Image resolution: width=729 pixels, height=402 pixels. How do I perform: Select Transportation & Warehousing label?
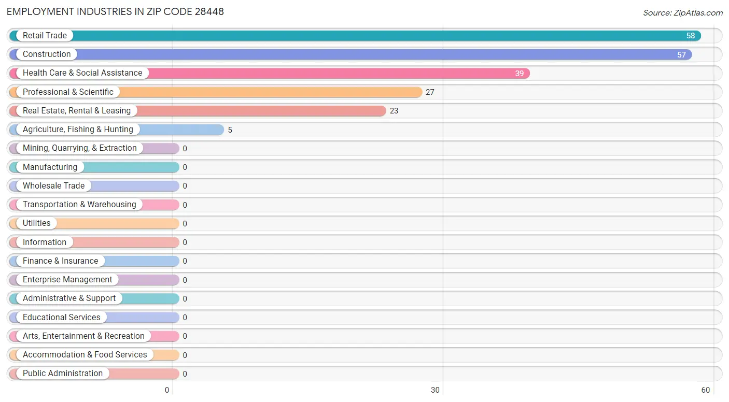click(x=79, y=205)
